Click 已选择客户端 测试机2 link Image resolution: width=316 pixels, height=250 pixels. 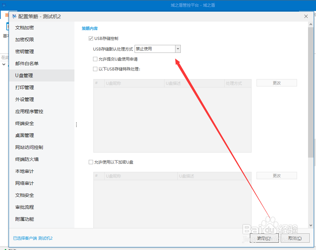click(33, 238)
